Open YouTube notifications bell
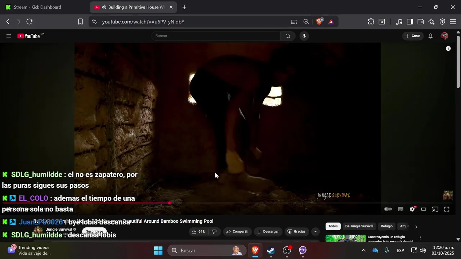 pyautogui.click(x=430, y=36)
